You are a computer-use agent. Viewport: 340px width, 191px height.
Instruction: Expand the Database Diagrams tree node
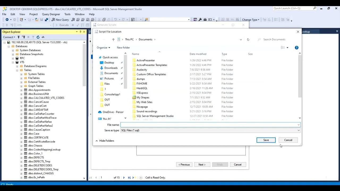click(x=17, y=66)
